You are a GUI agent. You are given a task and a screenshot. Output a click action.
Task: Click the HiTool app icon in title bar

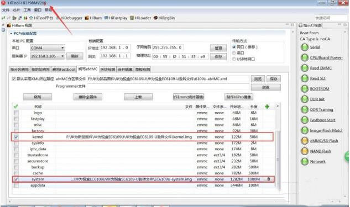3,3
